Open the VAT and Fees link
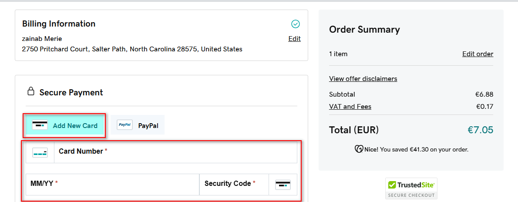This screenshot has height=202, width=518. click(x=350, y=107)
